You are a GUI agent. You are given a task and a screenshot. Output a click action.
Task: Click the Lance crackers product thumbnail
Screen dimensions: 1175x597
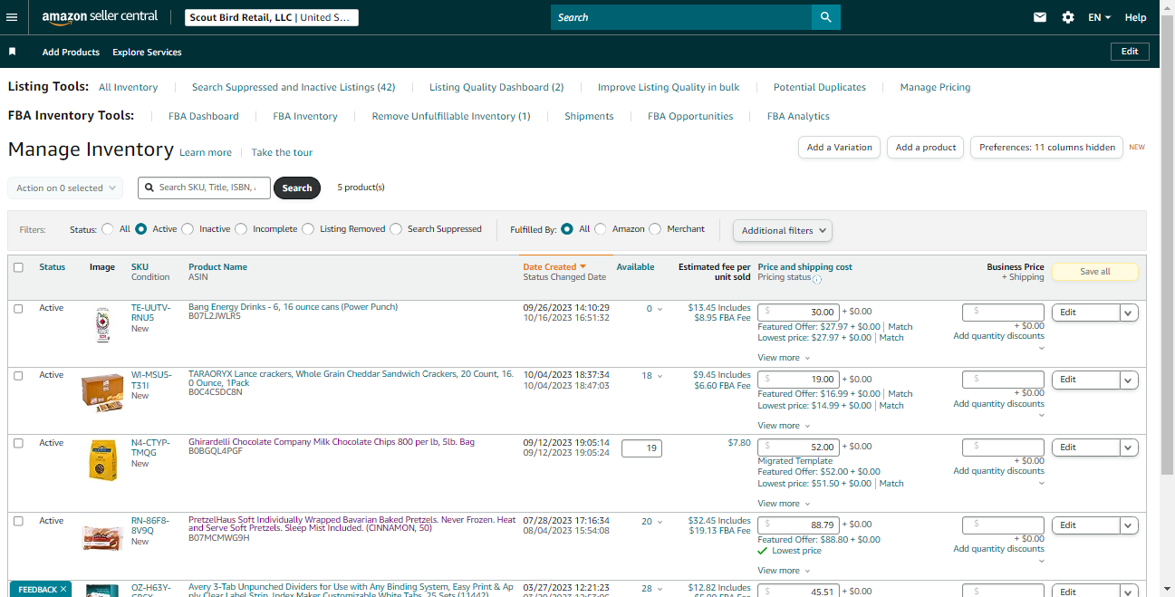coord(102,391)
